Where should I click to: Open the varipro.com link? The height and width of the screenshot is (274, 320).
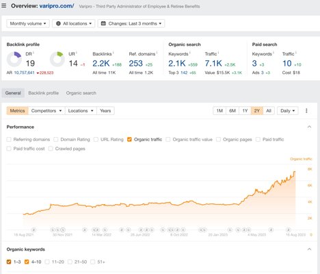tap(57, 6)
